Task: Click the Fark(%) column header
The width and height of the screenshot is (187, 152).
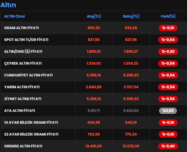Action: (168, 16)
